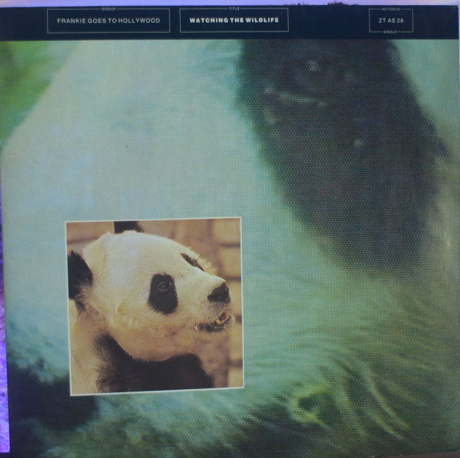Click the title 'WATCHING THE WILDLIFE'
The width and height of the screenshot is (460, 458).
[234, 20]
